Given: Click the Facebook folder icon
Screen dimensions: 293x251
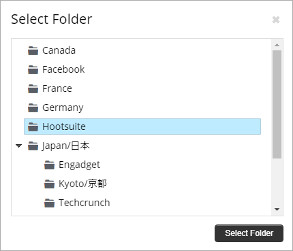Looking at the screenshot, I should click(33, 70).
